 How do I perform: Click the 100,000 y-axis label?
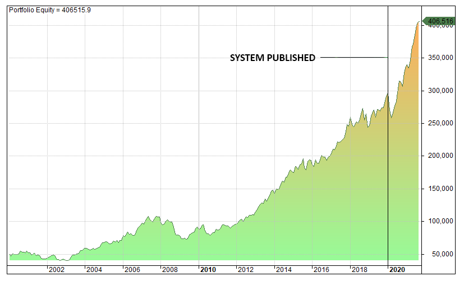[440, 221]
